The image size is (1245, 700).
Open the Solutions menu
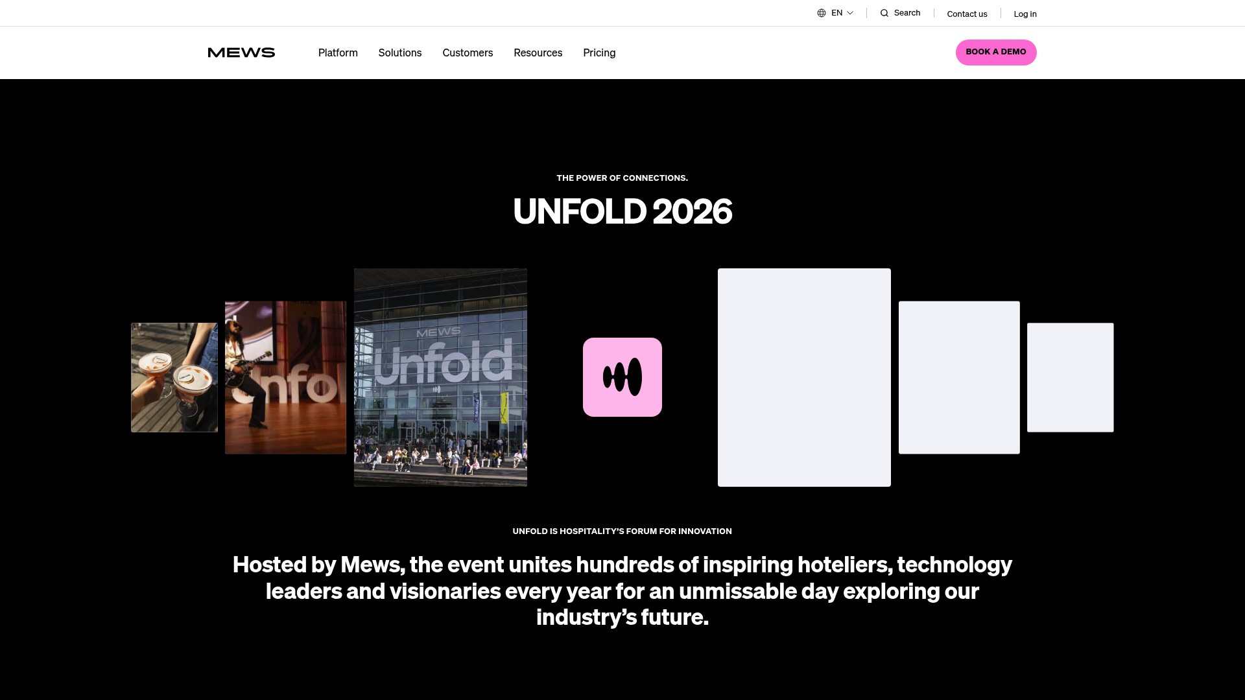[400, 52]
